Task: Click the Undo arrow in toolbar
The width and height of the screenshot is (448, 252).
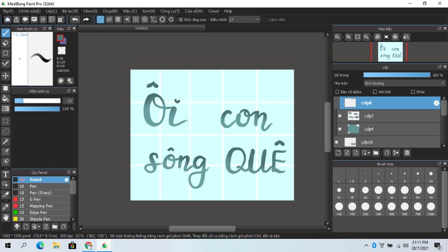Action: point(75,19)
